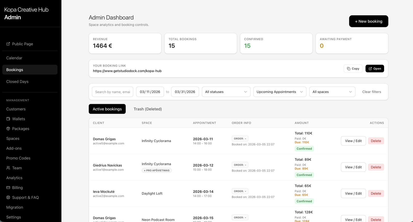This screenshot has width=413, height=222.
Task: View or edit Giedrius Navickas booking
Action: (x=353, y=167)
